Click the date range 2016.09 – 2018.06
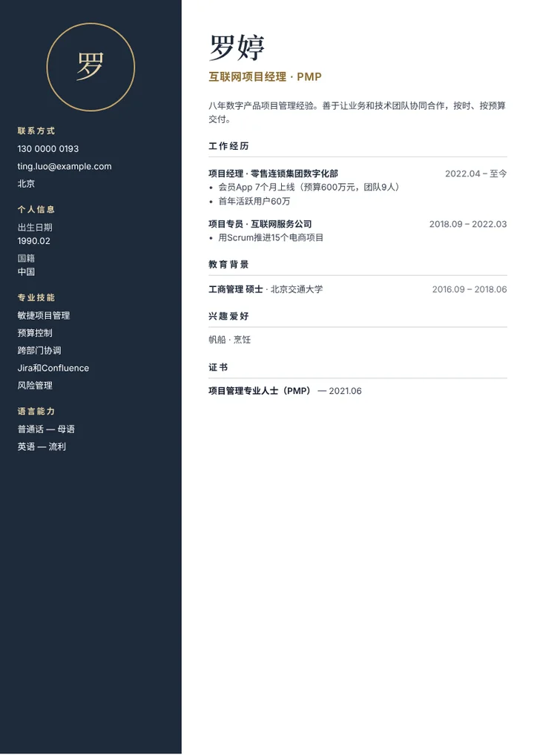 click(469, 289)
